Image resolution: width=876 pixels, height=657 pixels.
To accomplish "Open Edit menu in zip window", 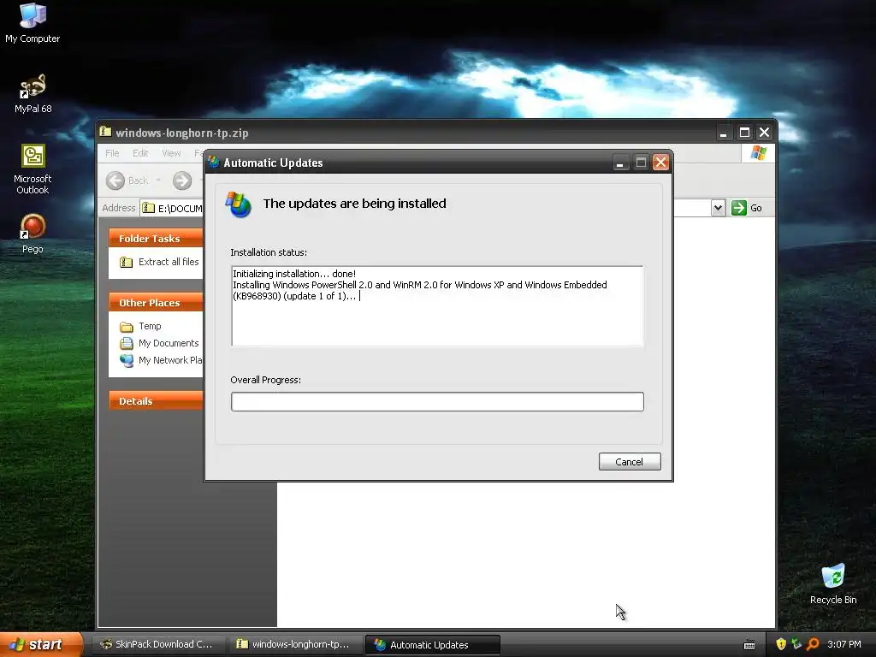I will coord(140,153).
